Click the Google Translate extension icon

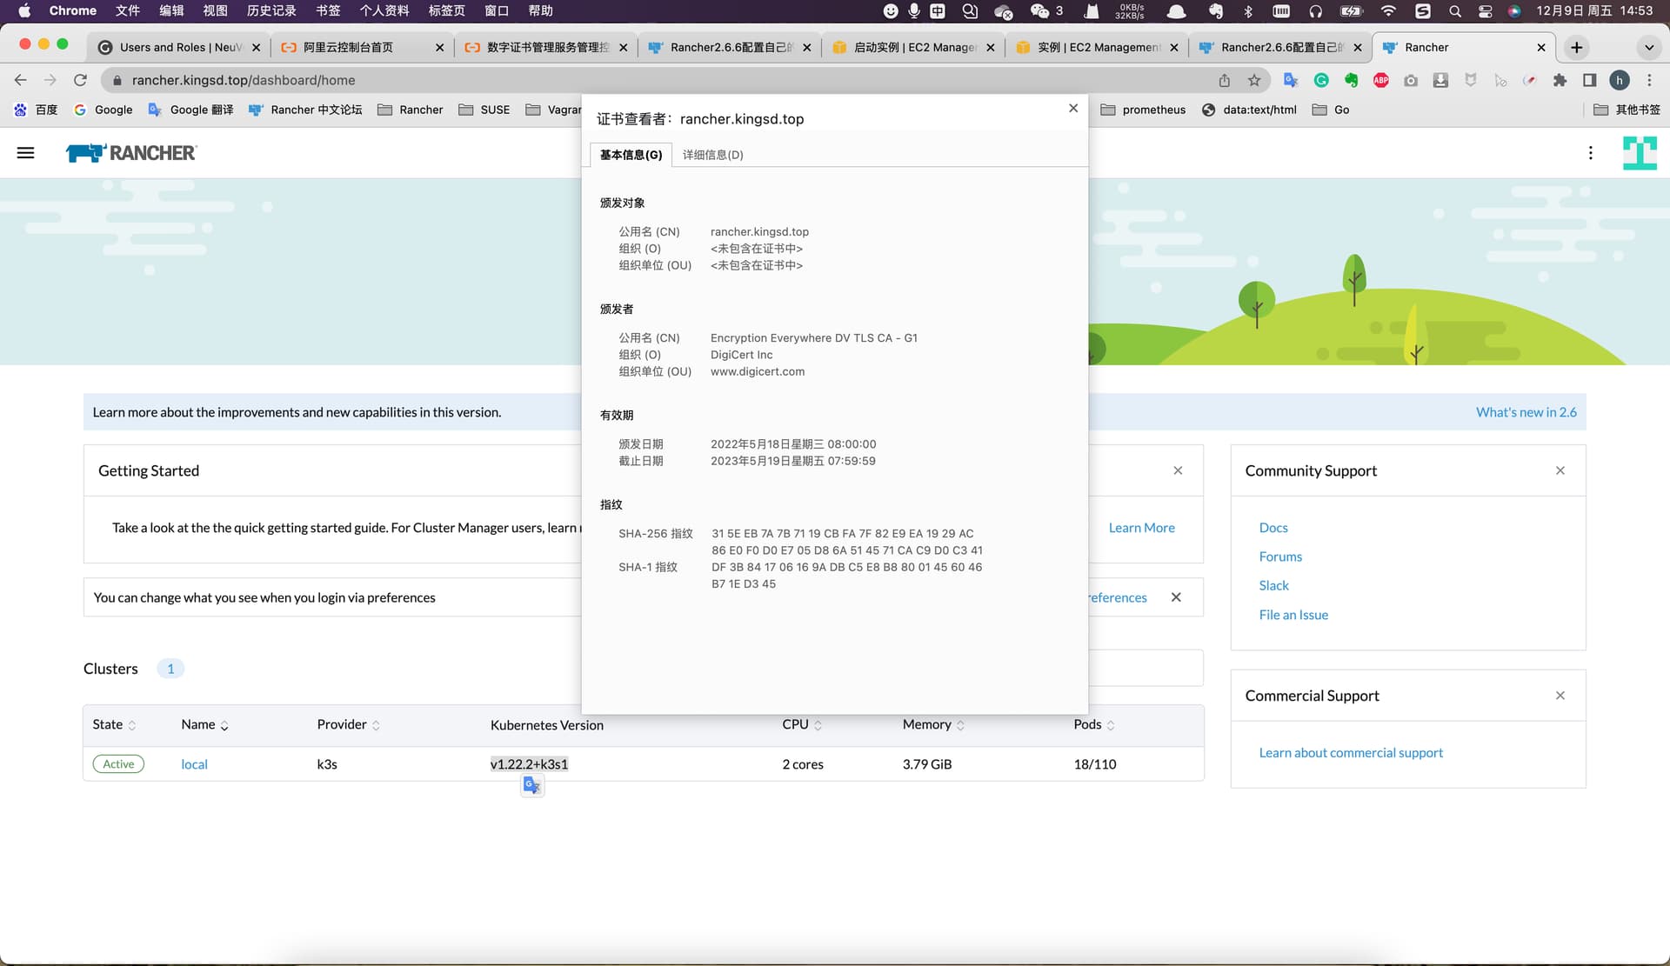1291,80
